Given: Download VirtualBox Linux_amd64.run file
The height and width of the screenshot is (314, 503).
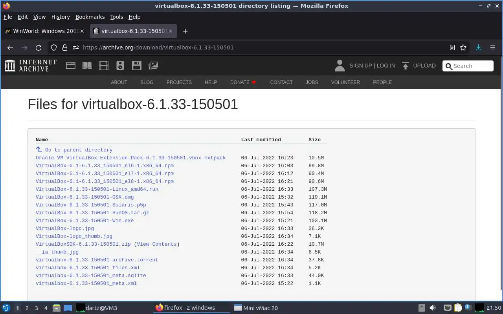Looking at the screenshot, I should pos(97,189).
